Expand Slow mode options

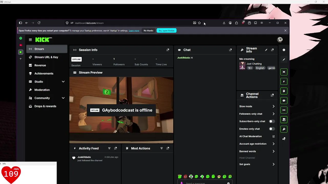pyautogui.click(x=273, y=106)
